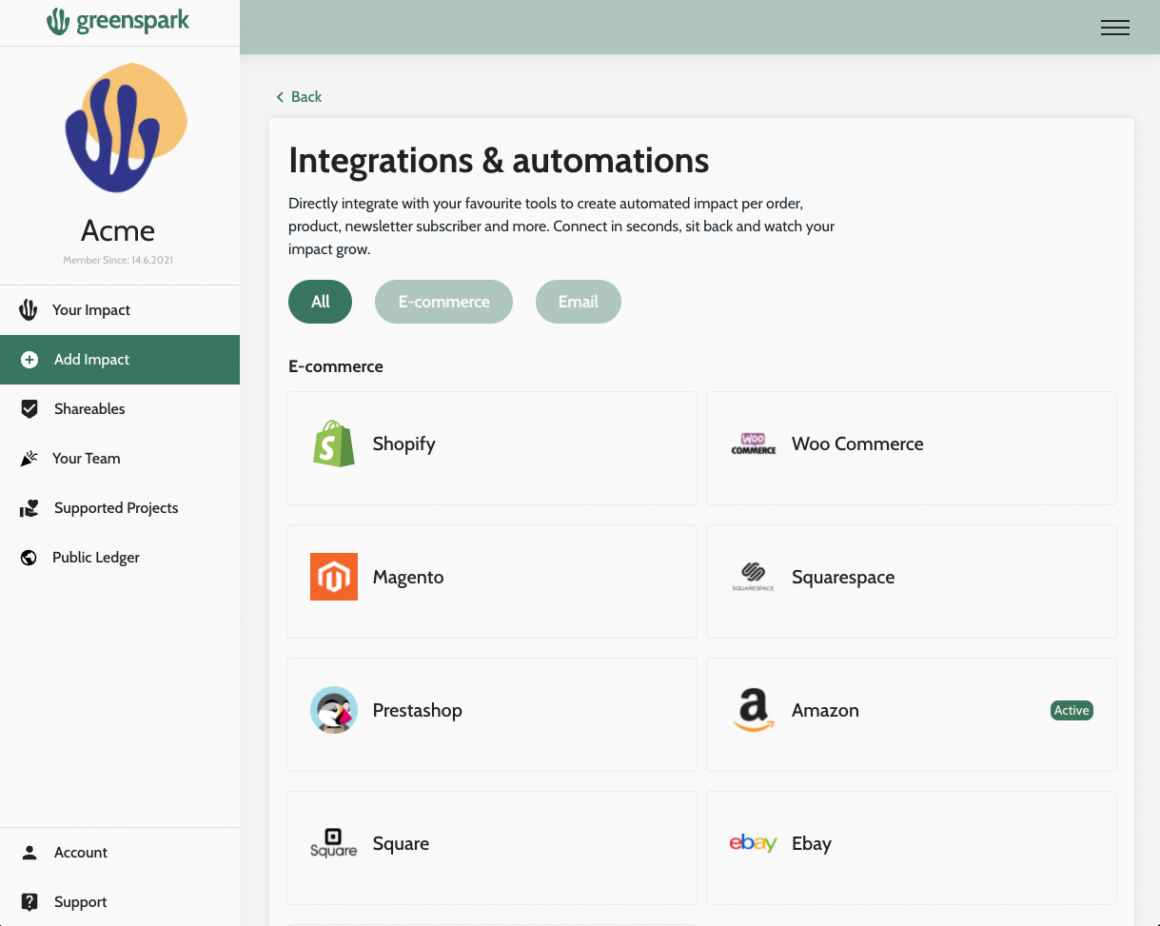1160x926 pixels.
Task: Click the Acme company name
Action: [118, 230]
